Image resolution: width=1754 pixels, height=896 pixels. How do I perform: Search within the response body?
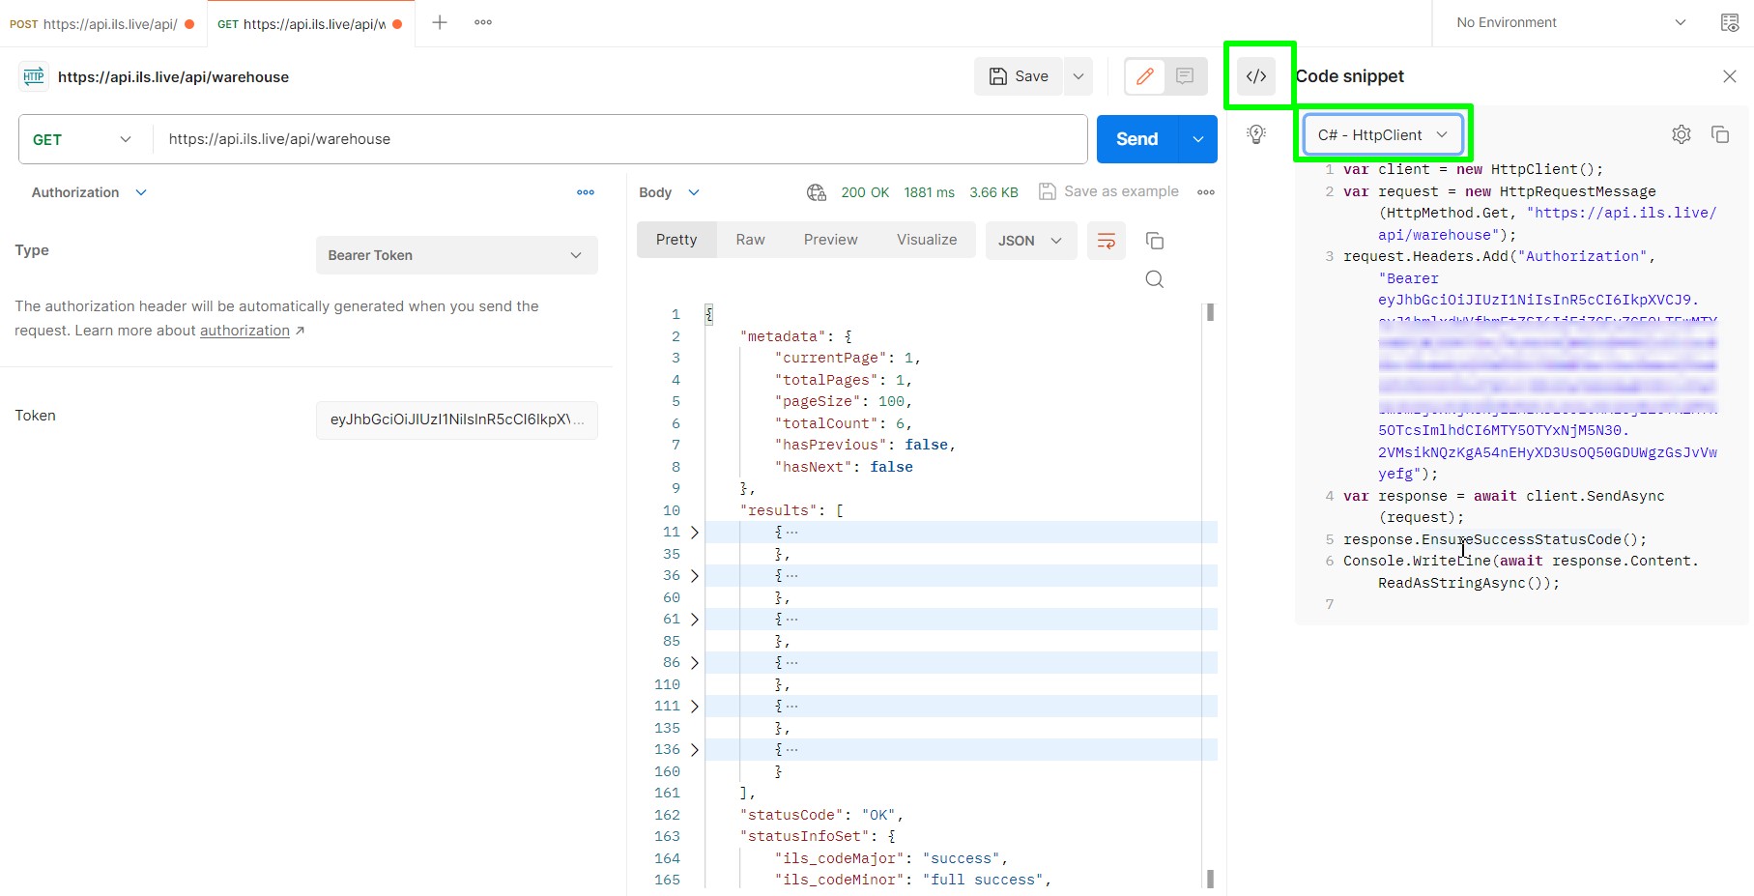(x=1154, y=278)
